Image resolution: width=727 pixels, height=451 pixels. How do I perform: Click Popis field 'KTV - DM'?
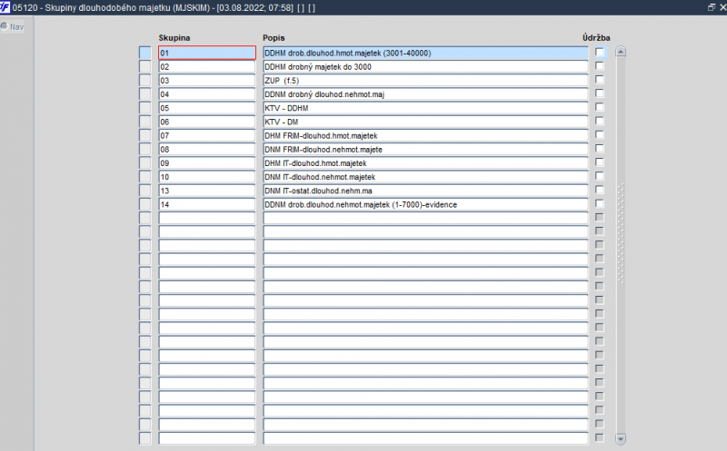(x=425, y=122)
